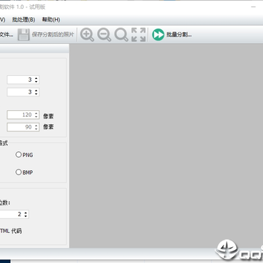Image resolution: width=263 pixels, height=263 pixels.
Task: Increase the first 3 spinner value
Action: [x=36, y=78]
